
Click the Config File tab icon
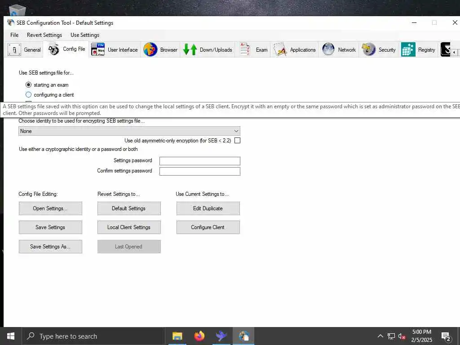point(54,49)
